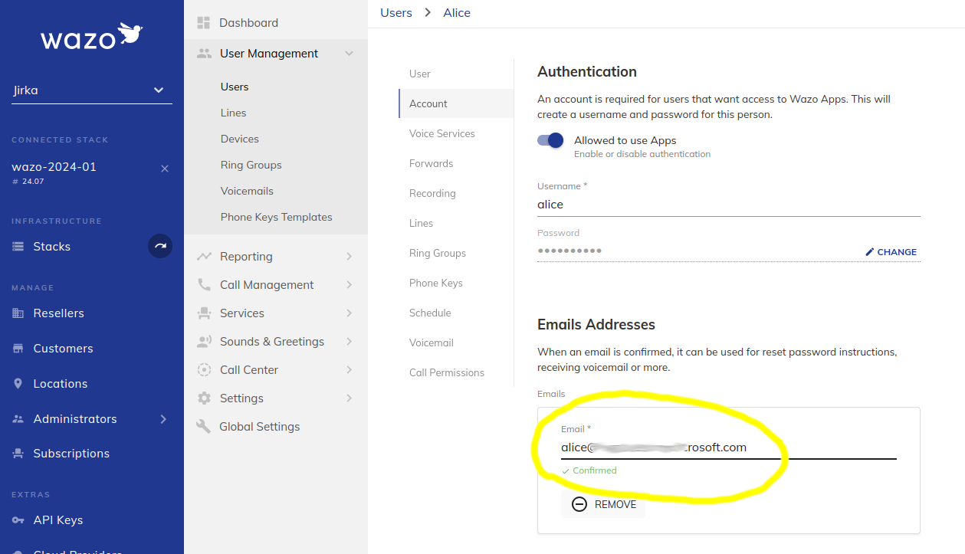
Task: Click the Global Settings wrench icon
Action: point(203,427)
